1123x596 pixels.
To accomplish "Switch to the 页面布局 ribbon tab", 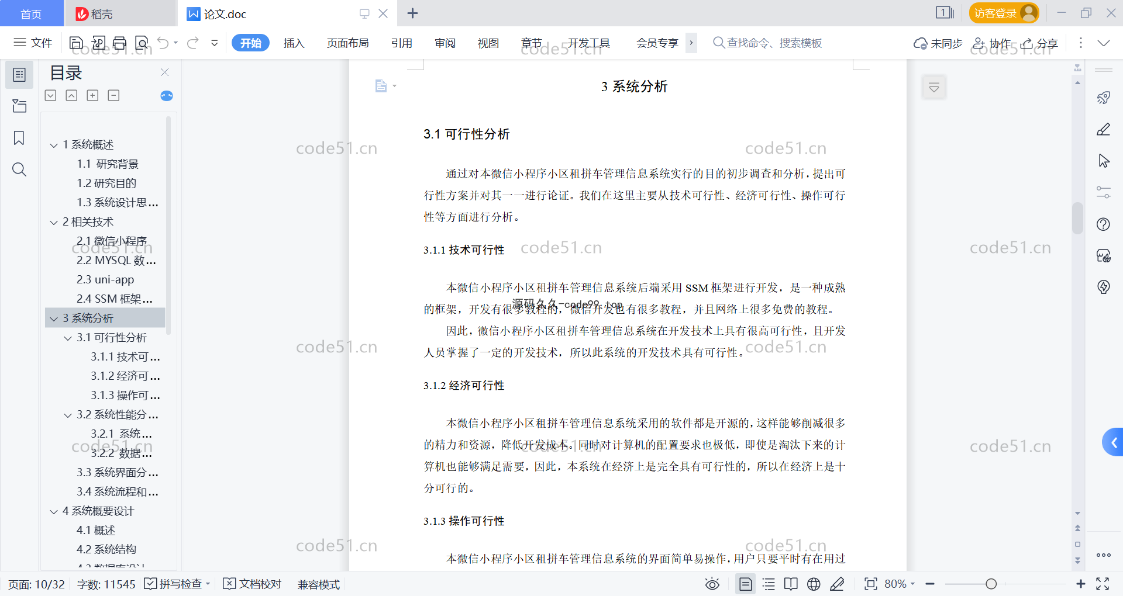I will 348,43.
